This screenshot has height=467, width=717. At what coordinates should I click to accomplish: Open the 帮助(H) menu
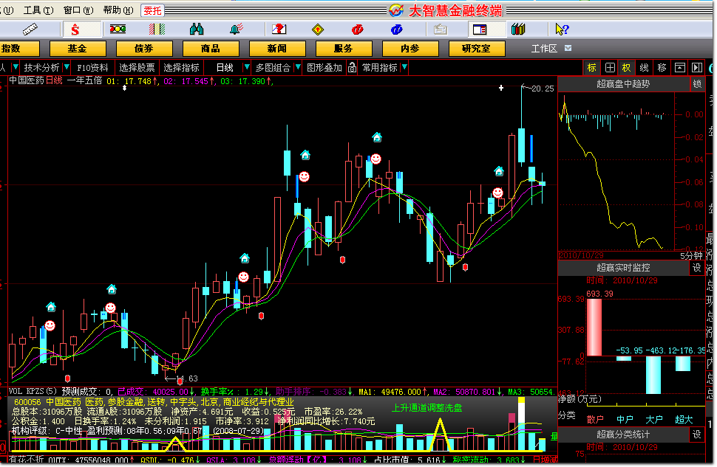click(118, 10)
